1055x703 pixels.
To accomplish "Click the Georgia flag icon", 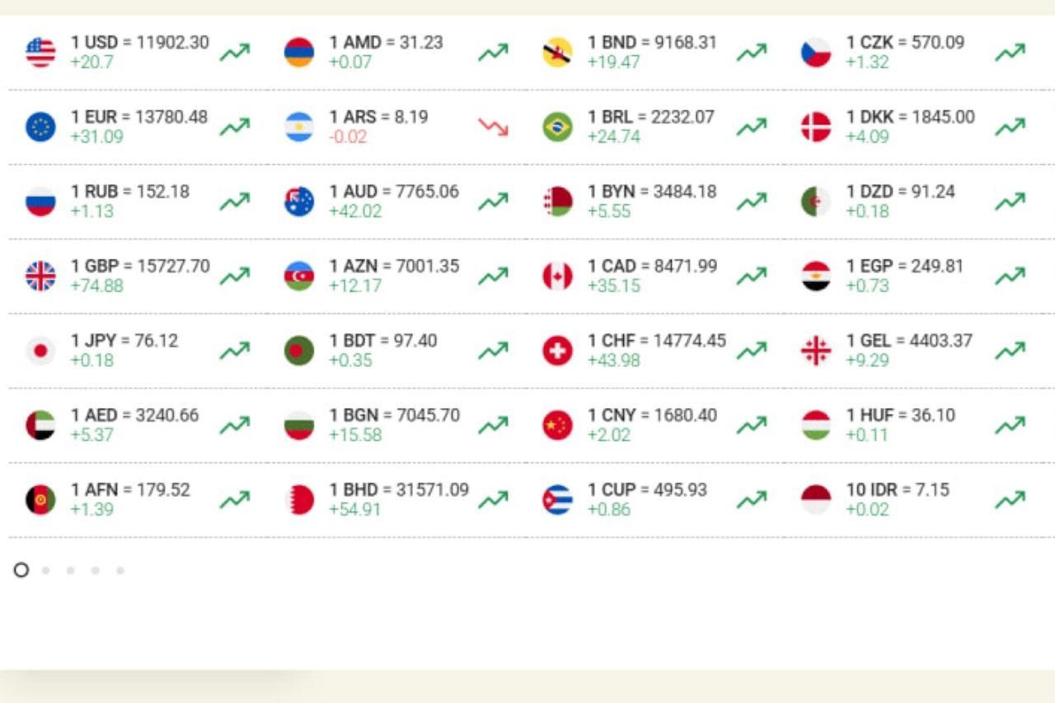I will click(816, 351).
